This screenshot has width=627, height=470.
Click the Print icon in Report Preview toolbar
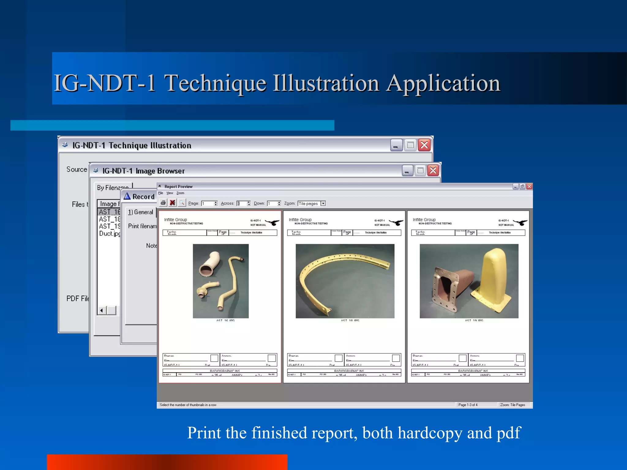pyautogui.click(x=163, y=203)
